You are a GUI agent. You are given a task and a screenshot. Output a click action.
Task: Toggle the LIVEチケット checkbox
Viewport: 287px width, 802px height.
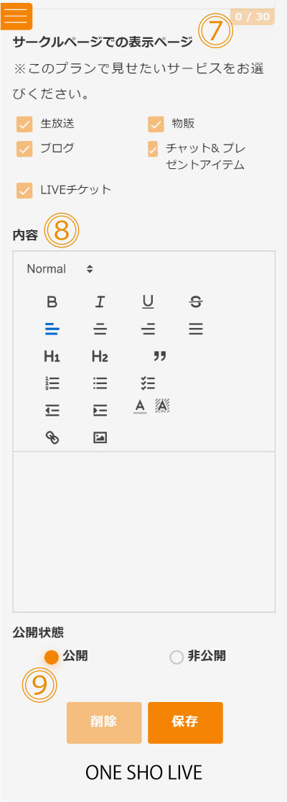coord(24,191)
